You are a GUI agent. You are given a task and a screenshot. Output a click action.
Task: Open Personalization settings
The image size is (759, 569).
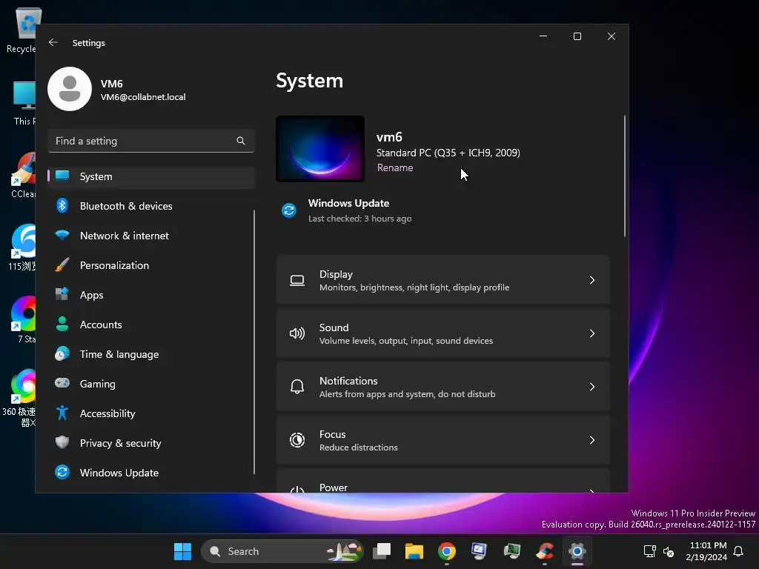[151, 265]
